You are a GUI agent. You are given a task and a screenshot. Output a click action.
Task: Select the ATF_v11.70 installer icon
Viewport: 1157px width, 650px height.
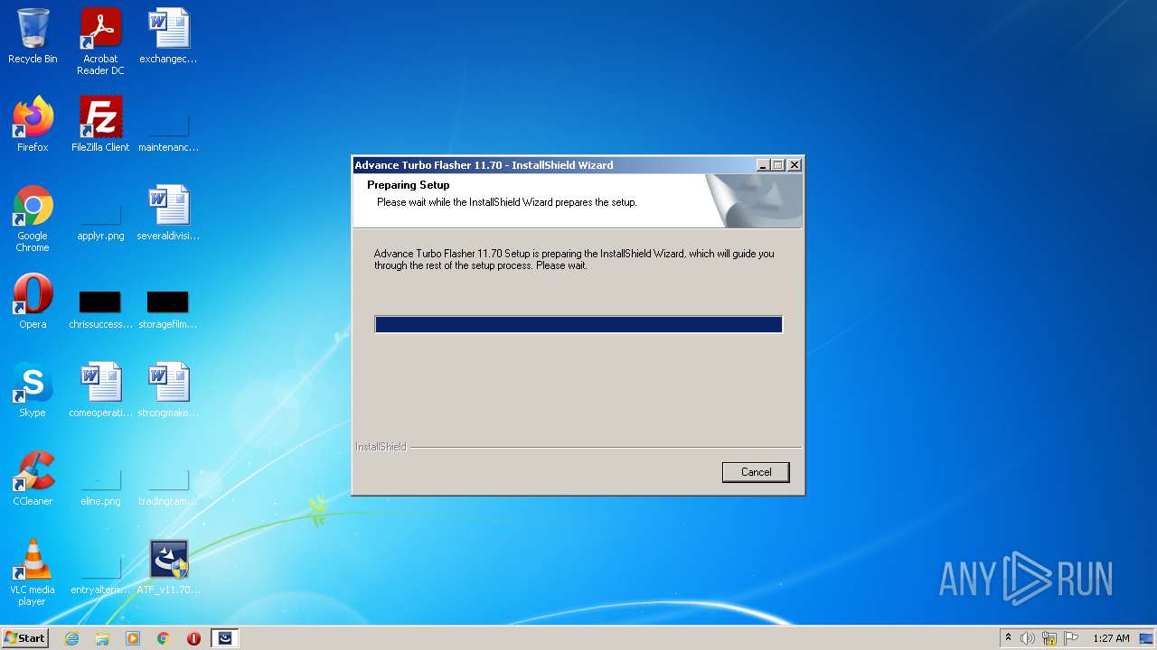tap(168, 567)
